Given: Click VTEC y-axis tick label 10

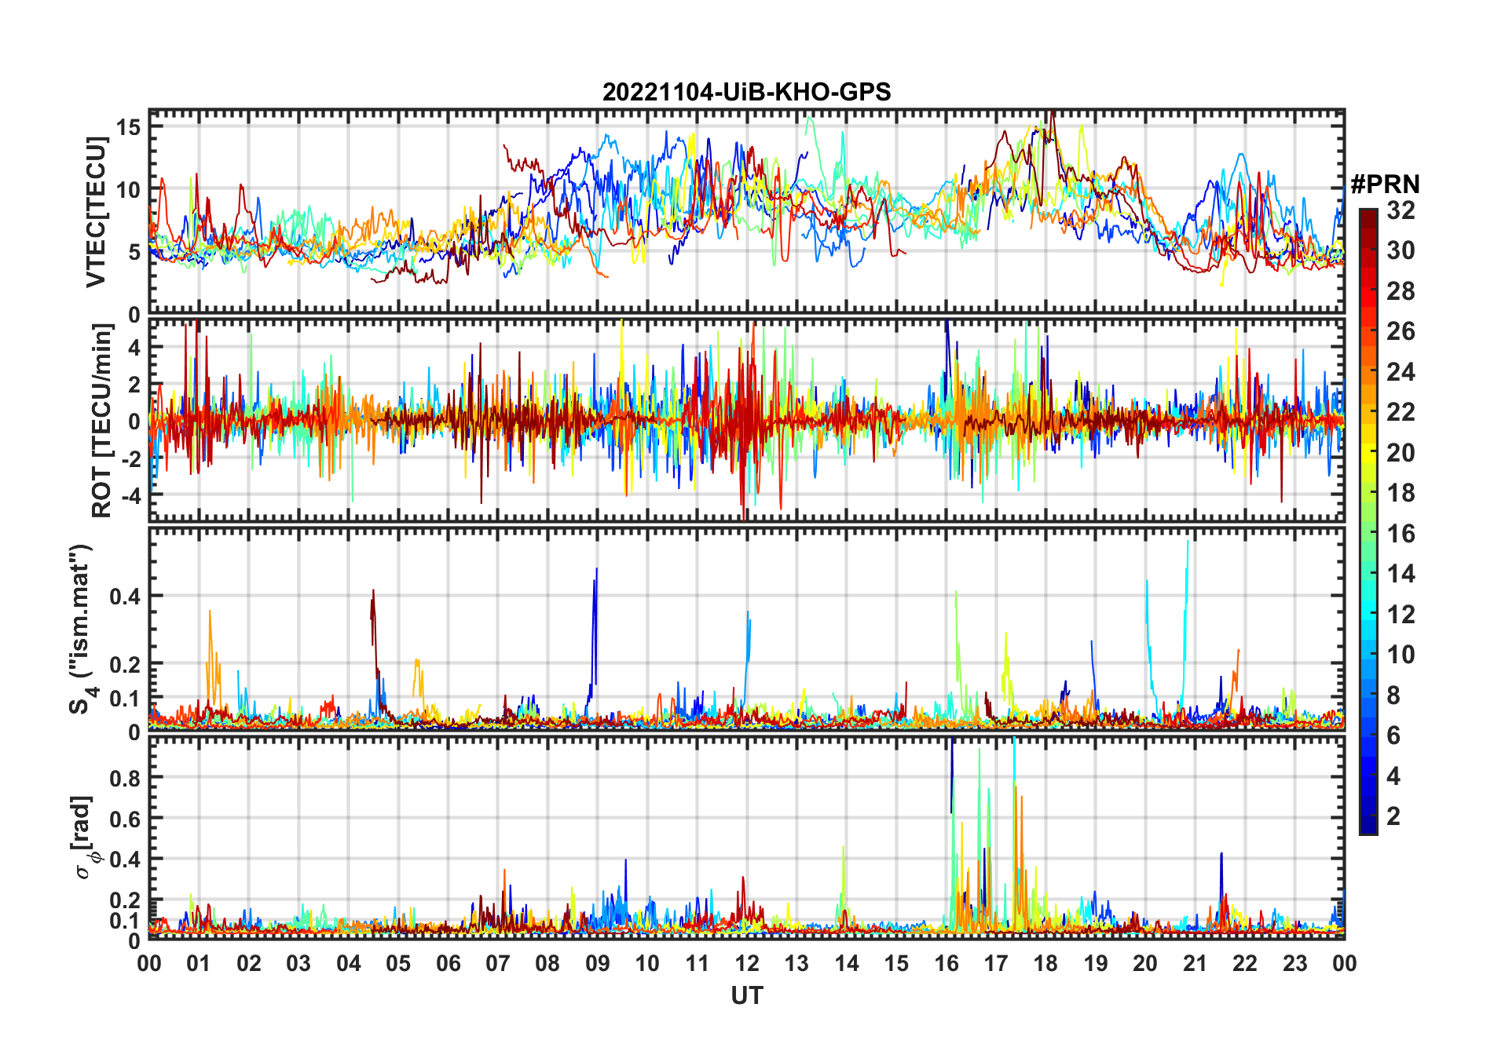Looking at the screenshot, I should click(129, 189).
